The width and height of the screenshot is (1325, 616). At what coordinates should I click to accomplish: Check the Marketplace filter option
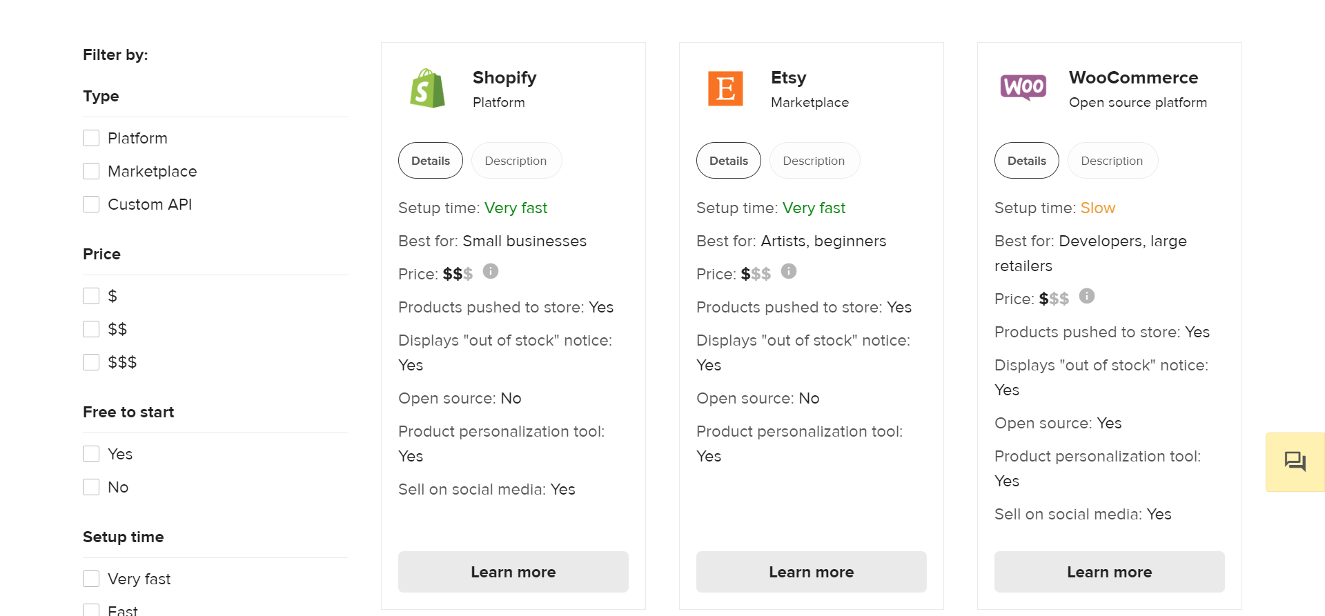(90, 170)
